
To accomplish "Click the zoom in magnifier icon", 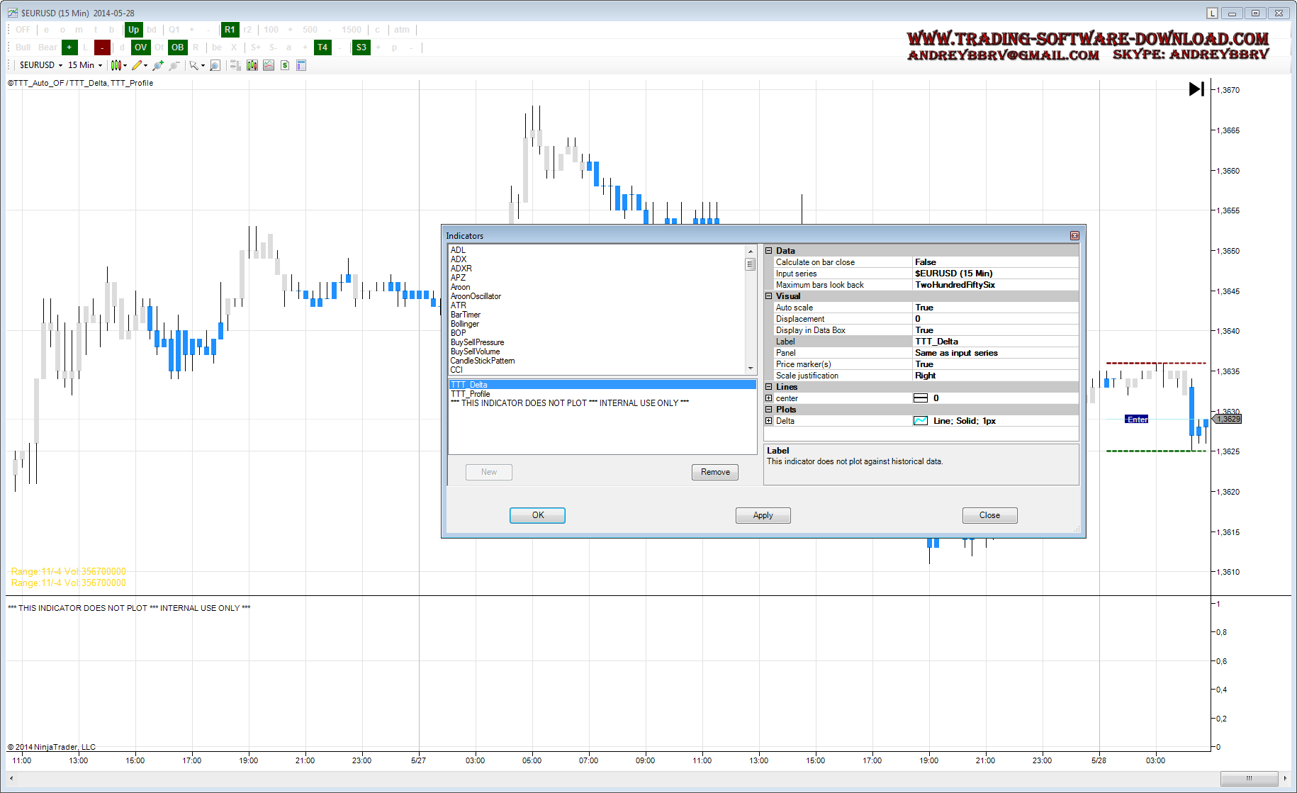I will 157,65.
